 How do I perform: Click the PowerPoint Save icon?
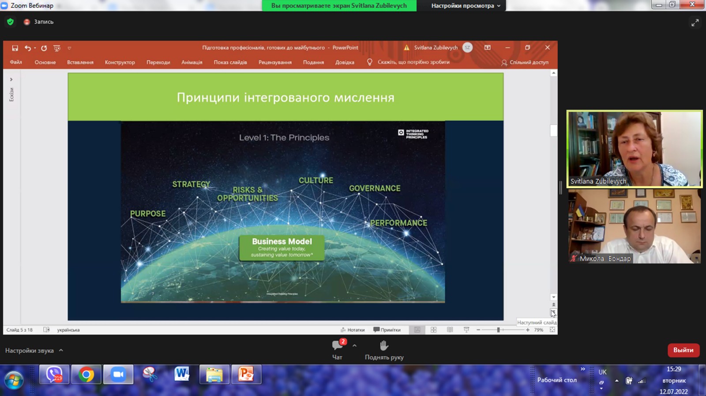15,48
